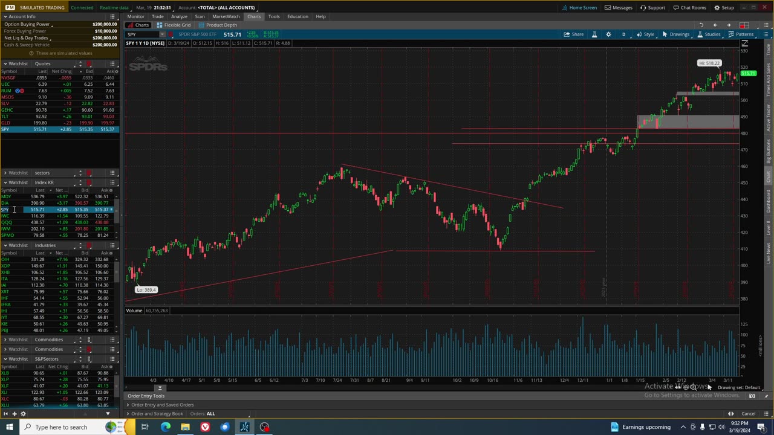This screenshot has height=435, width=774.
Task: Click the Cancel button at bottom right
Action: click(x=748, y=414)
